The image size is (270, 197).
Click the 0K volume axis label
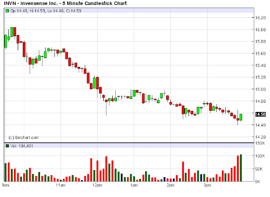click(258, 181)
